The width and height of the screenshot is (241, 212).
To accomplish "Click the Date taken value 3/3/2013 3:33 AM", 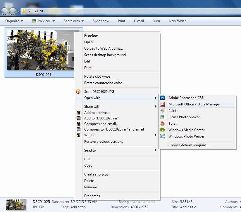I will click(x=84, y=202).
